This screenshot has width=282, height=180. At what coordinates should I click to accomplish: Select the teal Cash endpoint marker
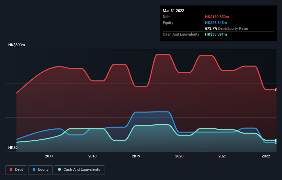click(x=276, y=140)
